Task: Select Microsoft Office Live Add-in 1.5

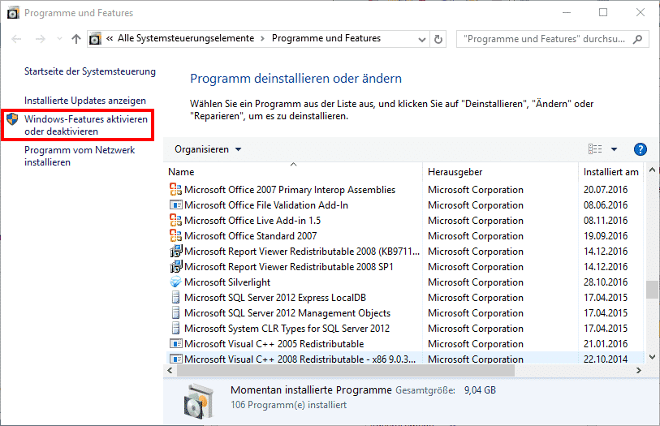Action: point(252,221)
